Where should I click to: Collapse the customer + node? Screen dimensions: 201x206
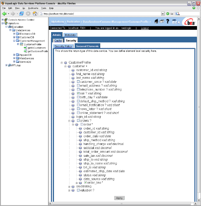click(x=65, y=66)
